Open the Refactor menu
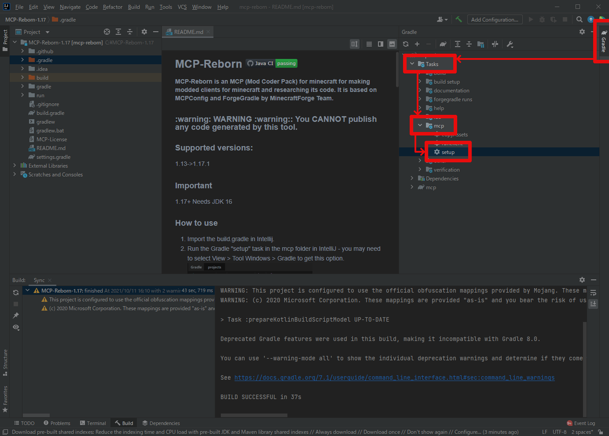The image size is (609, 436). [113, 7]
